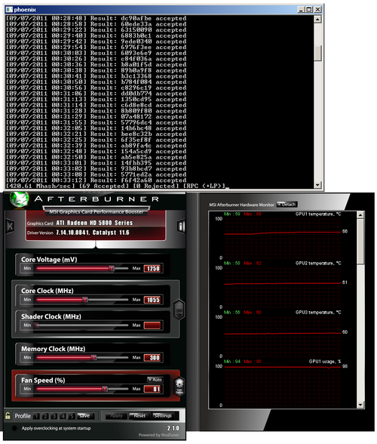The height and width of the screenshot is (444, 377).
Task: Open the Kombustor K side button
Action: [x=11, y=226]
